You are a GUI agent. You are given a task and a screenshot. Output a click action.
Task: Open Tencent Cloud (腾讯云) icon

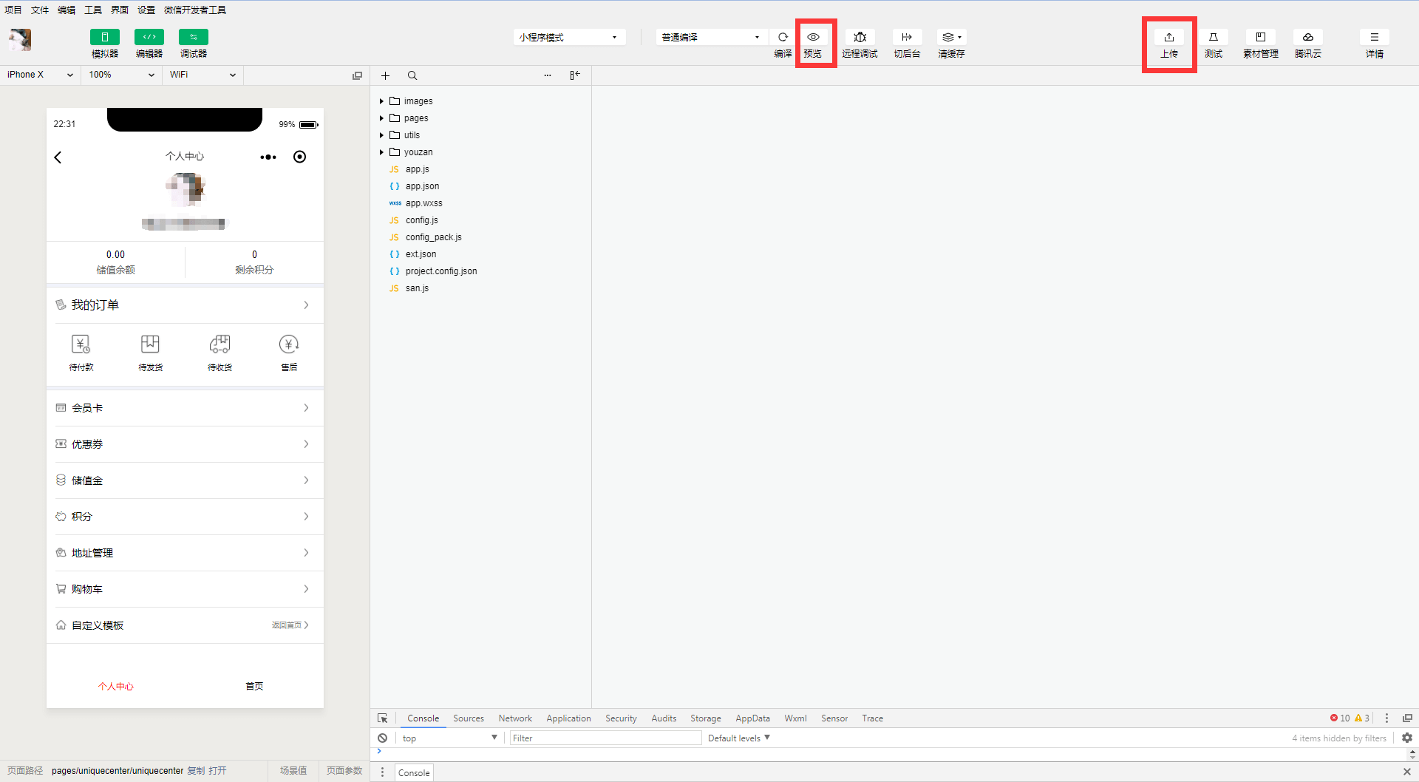pos(1307,38)
